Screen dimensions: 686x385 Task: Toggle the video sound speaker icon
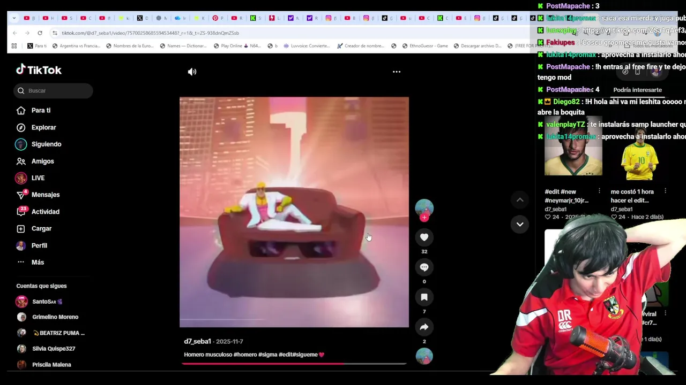pos(192,72)
